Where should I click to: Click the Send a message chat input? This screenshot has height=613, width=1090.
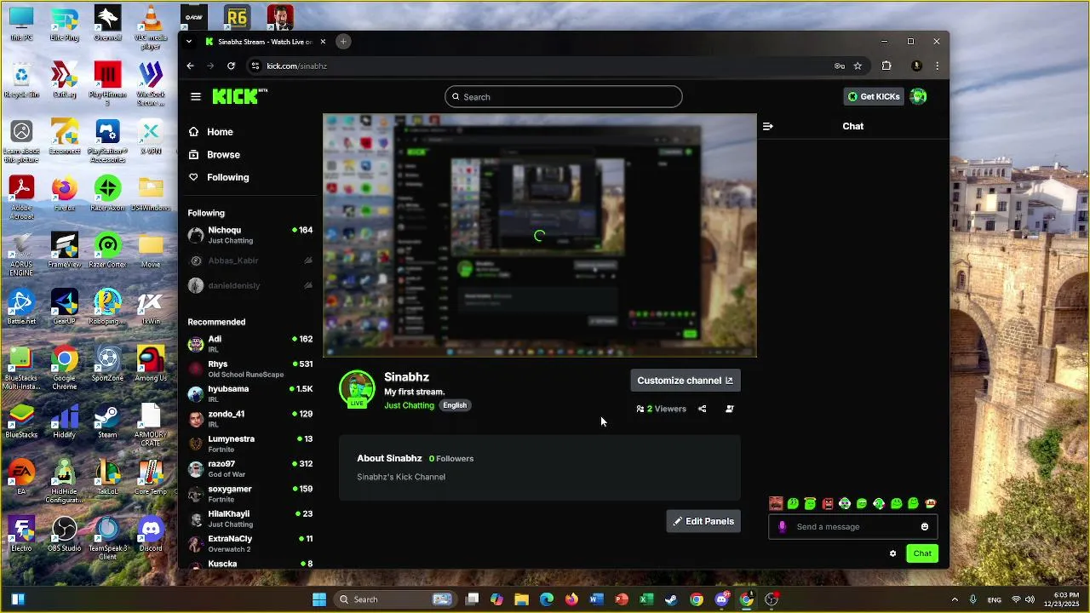pyautogui.click(x=853, y=527)
